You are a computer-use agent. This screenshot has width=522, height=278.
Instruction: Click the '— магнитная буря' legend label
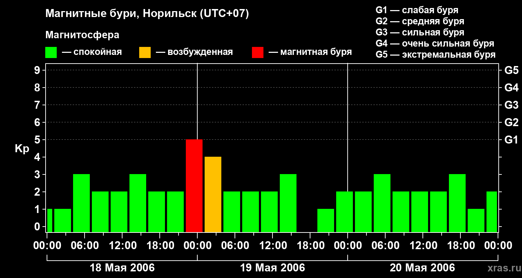pyautogui.click(x=310, y=52)
